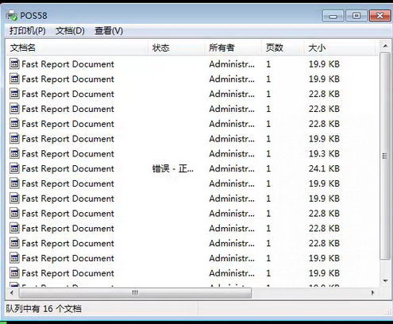Viewport: 393px width, 324px height.
Task: Click the vertical scrollbar up arrow
Action: [x=385, y=46]
